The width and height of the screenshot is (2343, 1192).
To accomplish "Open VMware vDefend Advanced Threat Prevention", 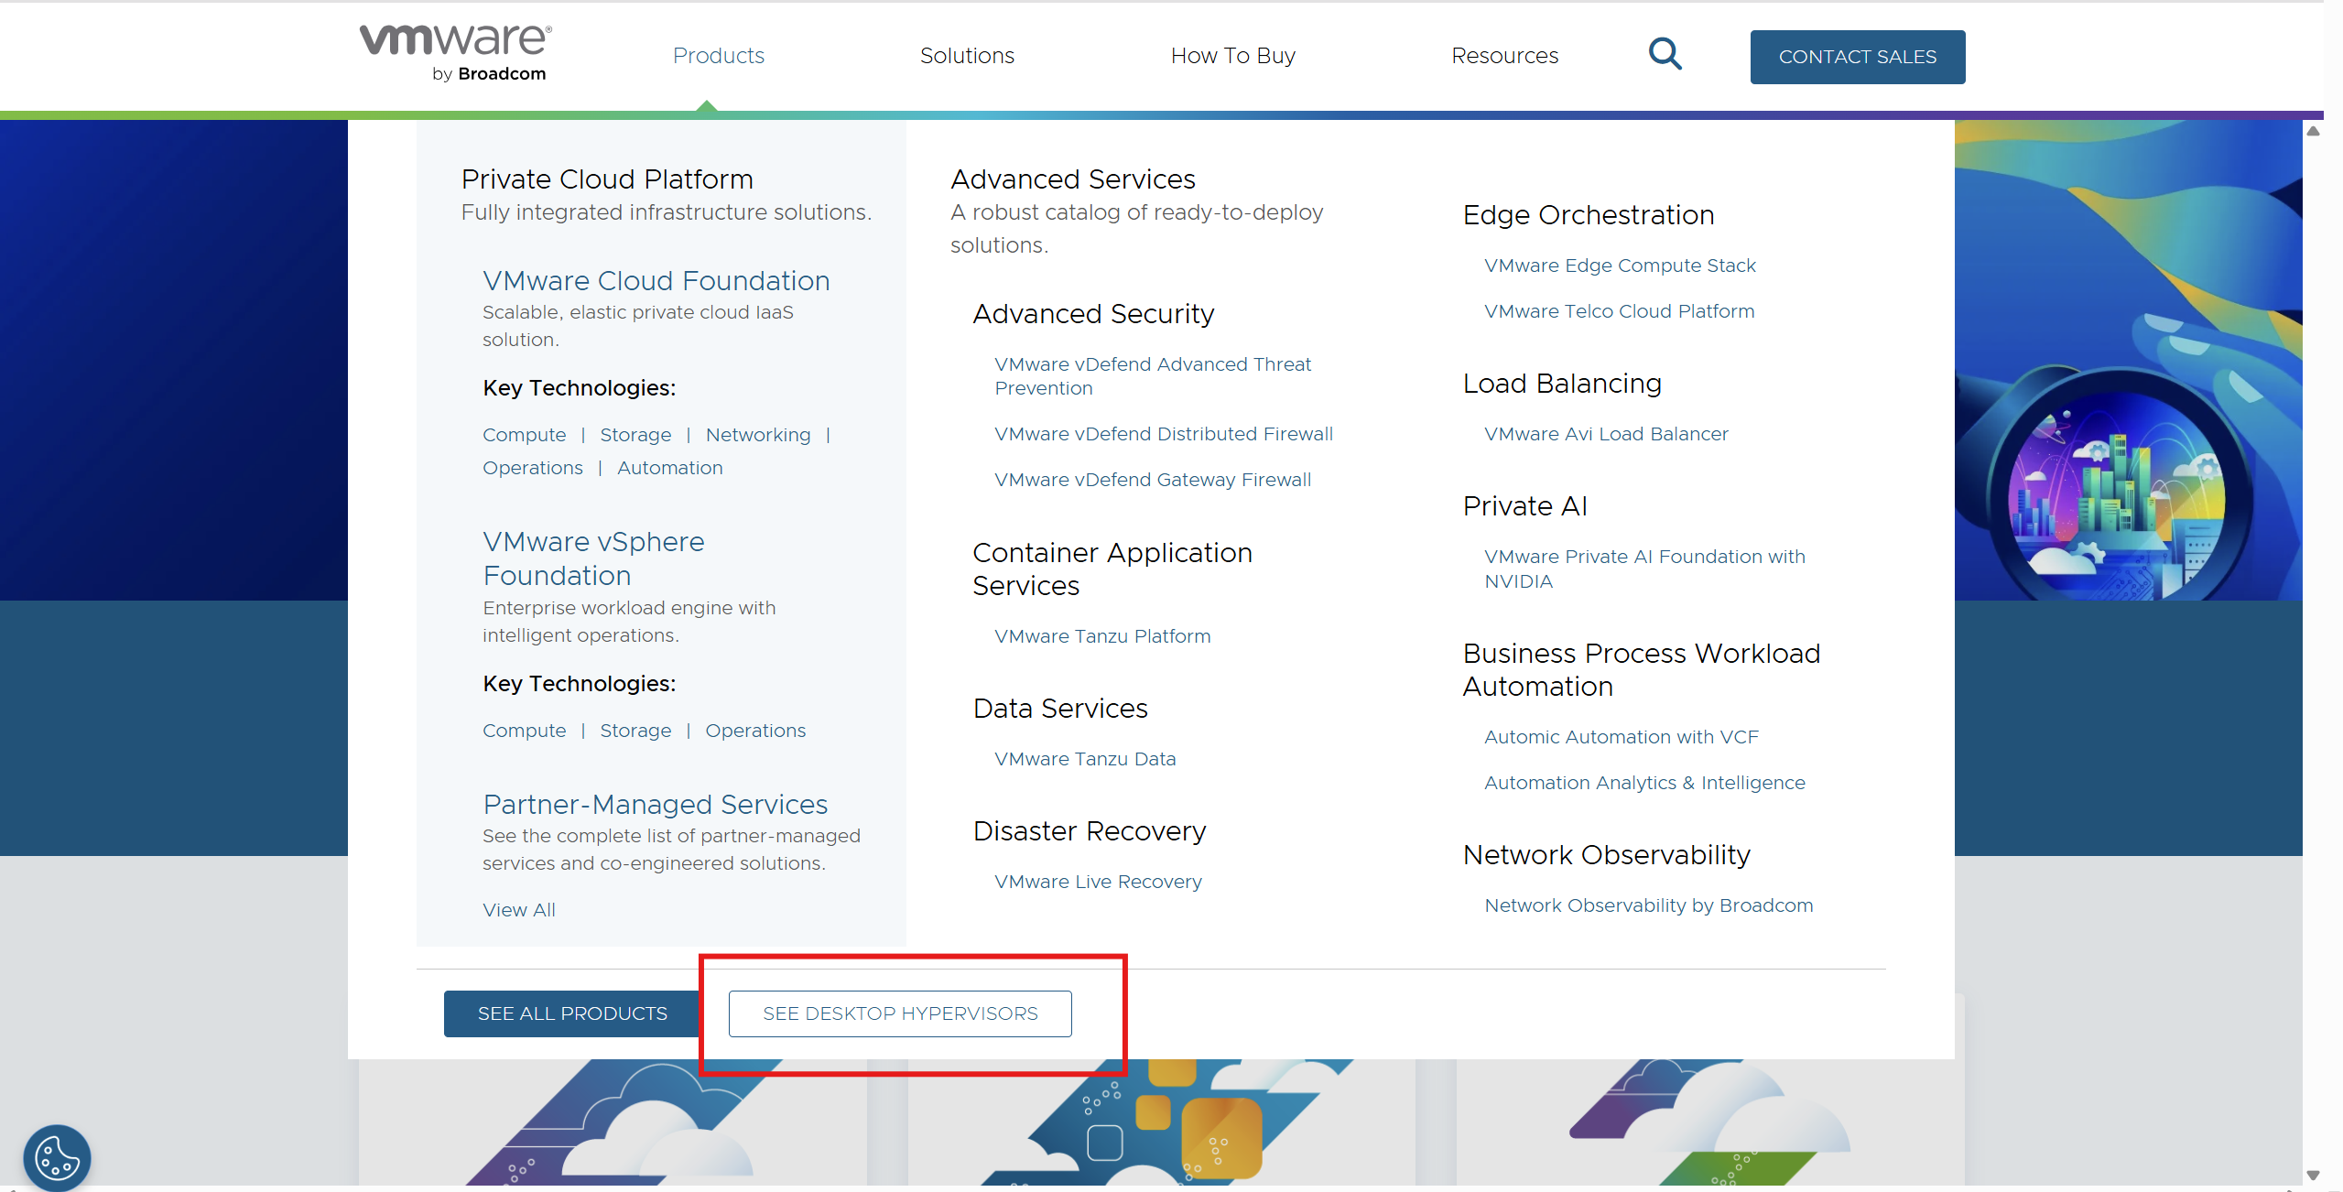I will (x=1153, y=376).
